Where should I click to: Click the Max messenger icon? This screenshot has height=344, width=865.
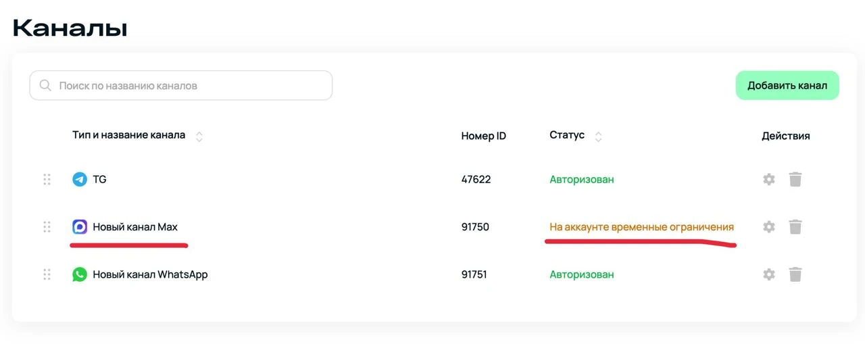click(80, 227)
